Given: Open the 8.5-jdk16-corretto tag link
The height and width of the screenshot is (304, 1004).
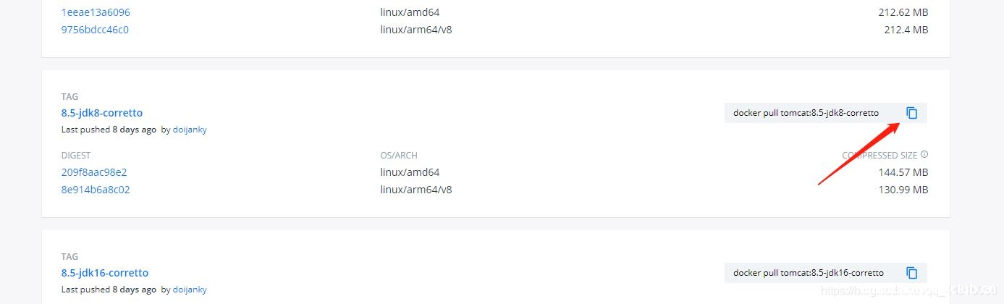Looking at the screenshot, I should tap(105, 273).
